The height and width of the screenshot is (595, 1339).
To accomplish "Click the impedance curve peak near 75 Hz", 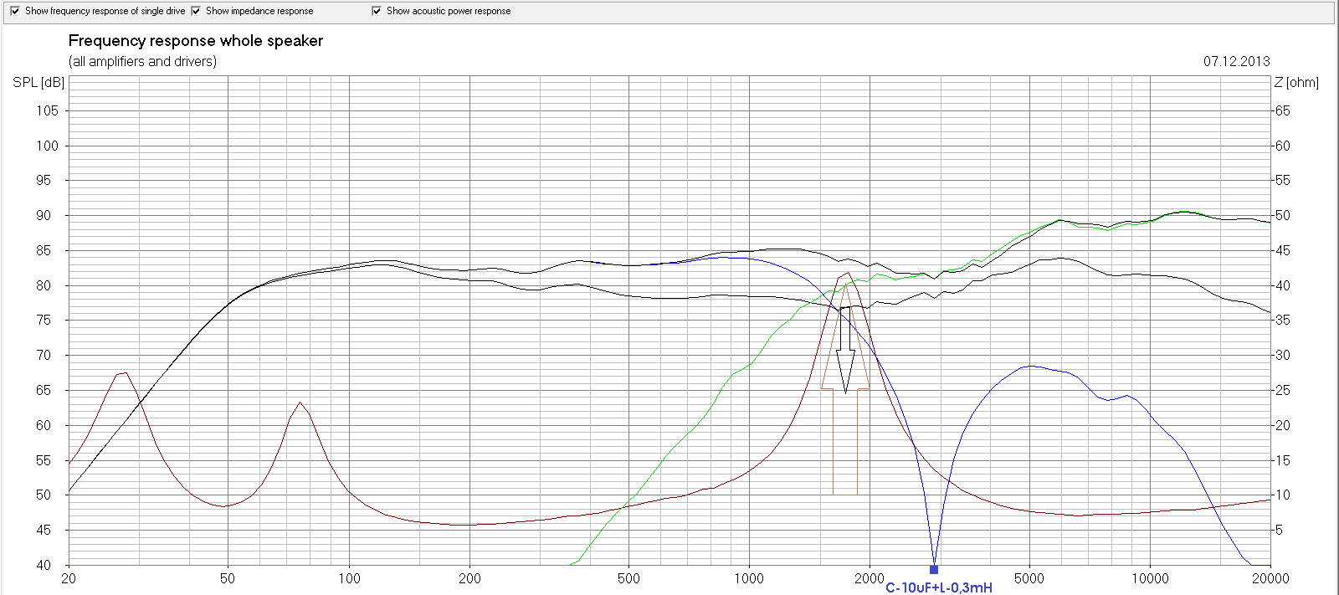I will pyautogui.click(x=300, y=403).
